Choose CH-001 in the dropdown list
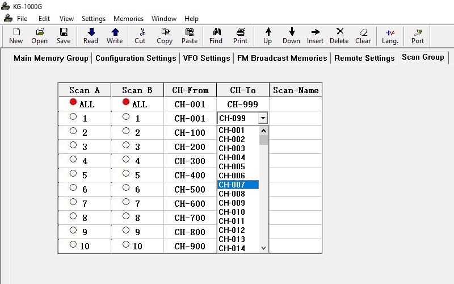This screenshot has width=454, height=284. (x=238, y=130)
